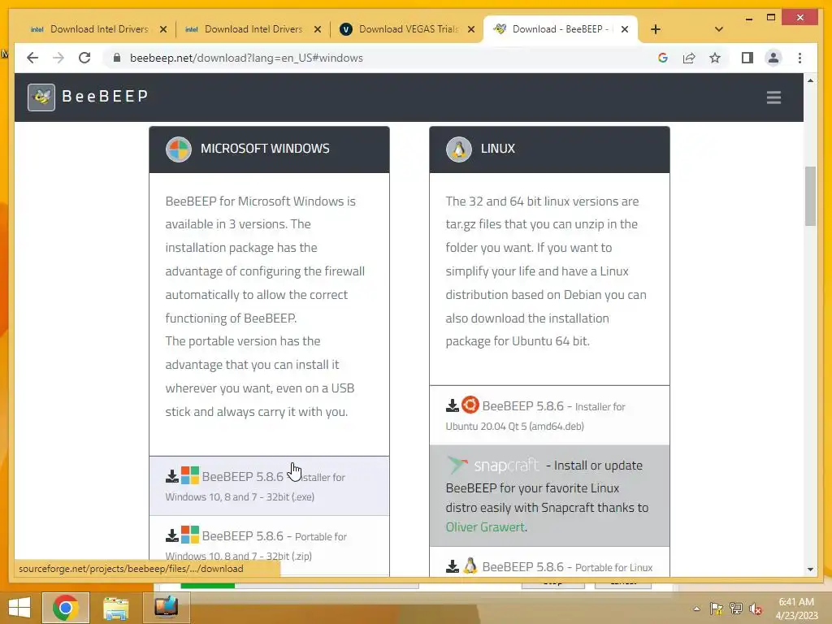The height and width of the screenshot is (624, 832).
Task: Open the Chrome three-dot menu
Action: 799,58
